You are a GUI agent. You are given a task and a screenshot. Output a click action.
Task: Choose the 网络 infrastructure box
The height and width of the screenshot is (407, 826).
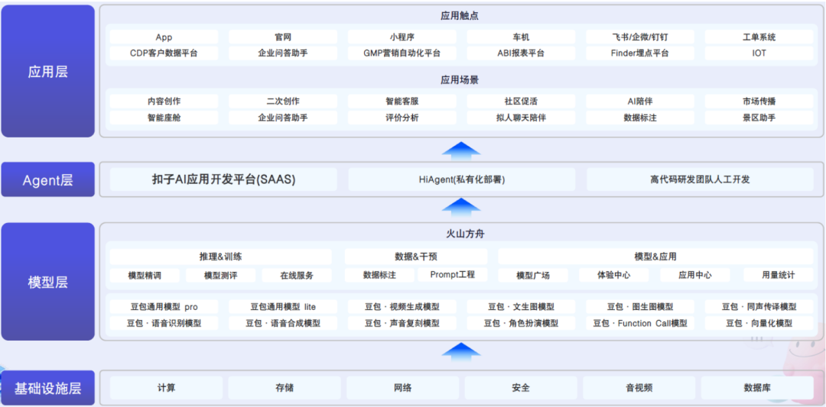pos(402,388)
